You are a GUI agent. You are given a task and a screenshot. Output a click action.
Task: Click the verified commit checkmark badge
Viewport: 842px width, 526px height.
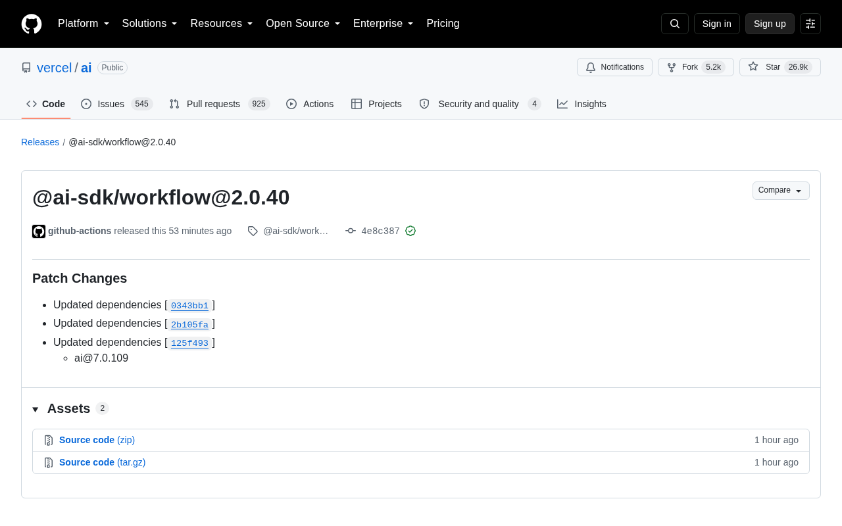pos(410,231)
